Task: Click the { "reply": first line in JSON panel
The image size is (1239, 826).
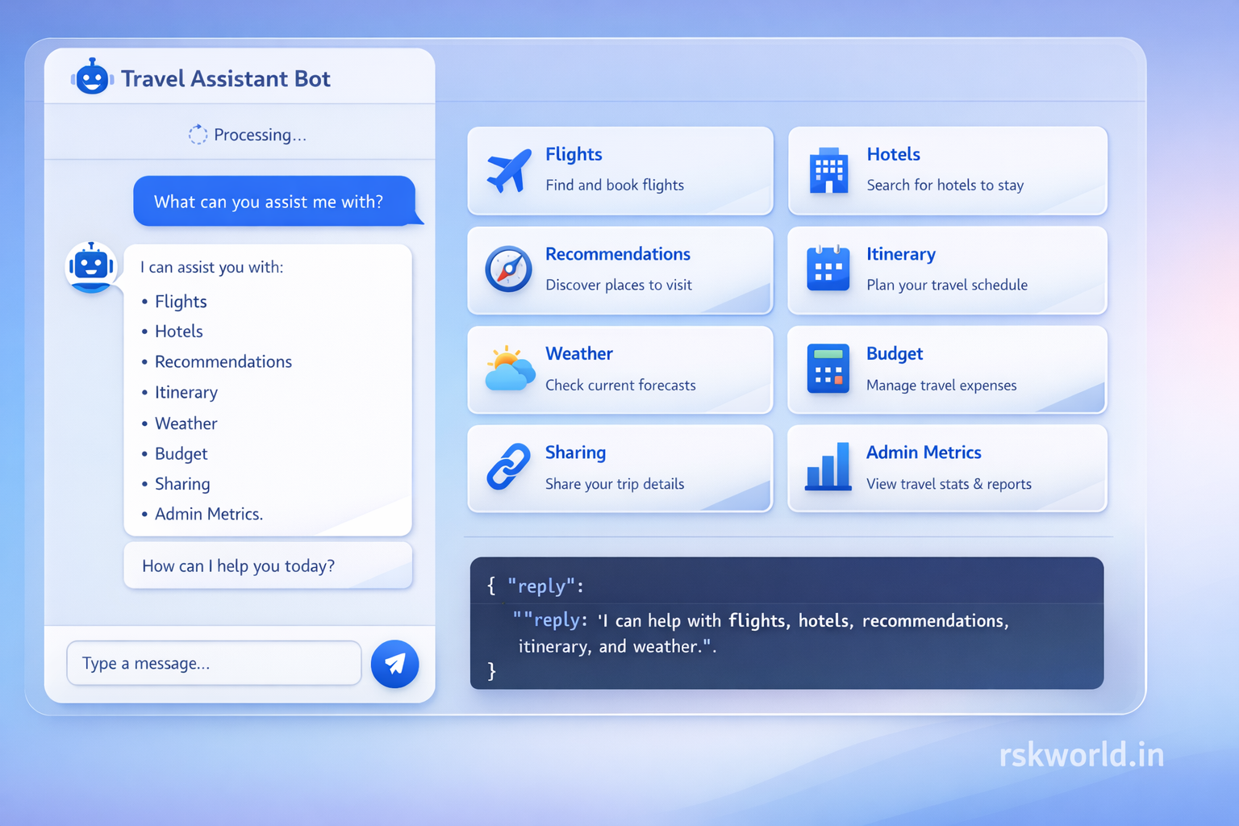Action: [x=535, y=586]
